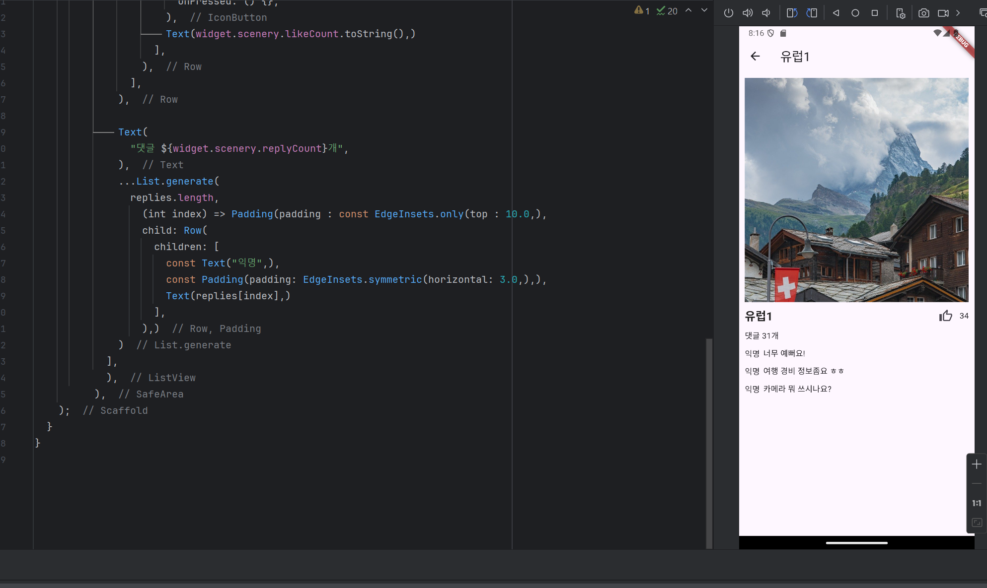Tap the back arrow in the app bar

[755, 56]
